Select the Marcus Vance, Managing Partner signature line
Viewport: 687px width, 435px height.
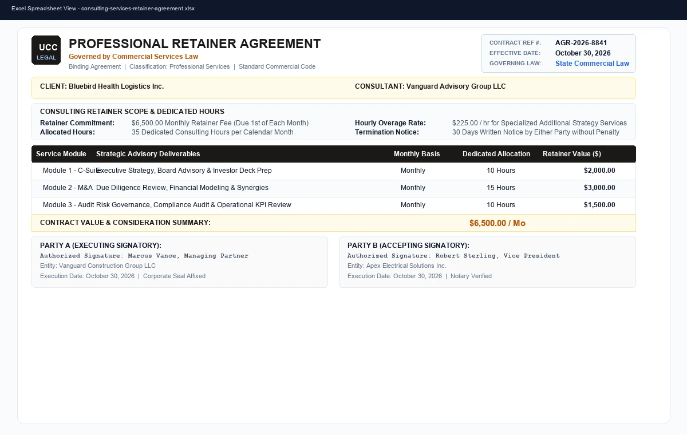coord(144,256)
